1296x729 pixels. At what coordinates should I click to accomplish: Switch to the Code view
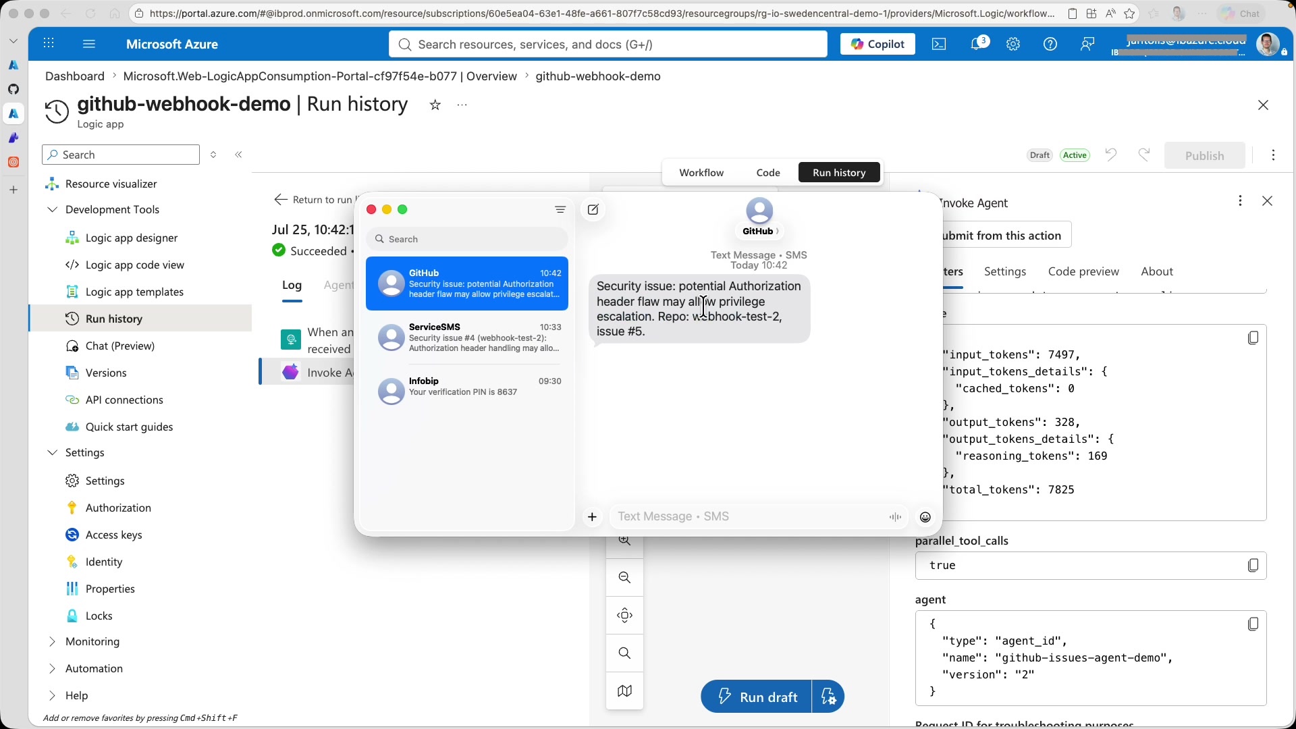pos(768,173)
